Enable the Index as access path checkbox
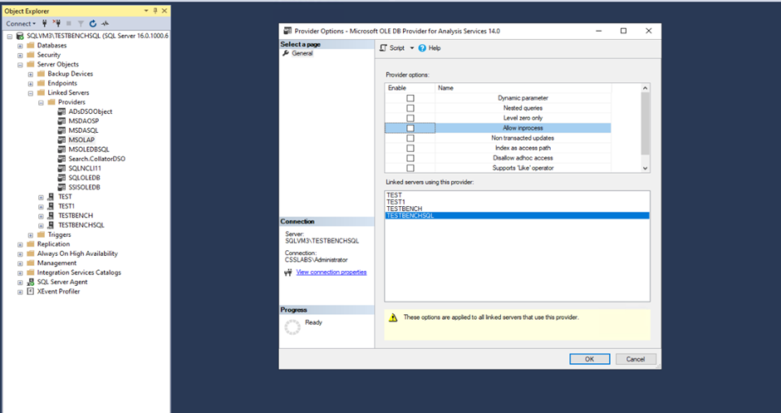Viewport: 781px width, 413px height. pyautogui.click(x=410, y=148)
